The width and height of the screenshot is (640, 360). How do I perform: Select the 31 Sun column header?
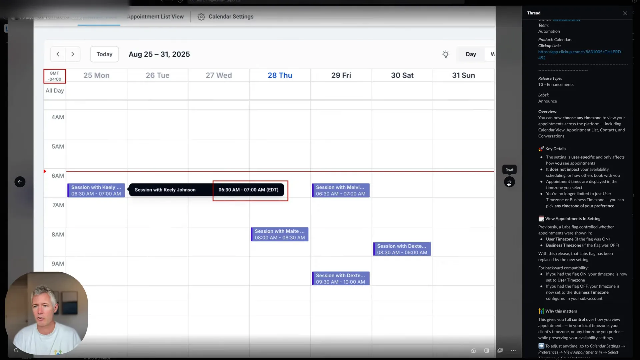[463, 75]
